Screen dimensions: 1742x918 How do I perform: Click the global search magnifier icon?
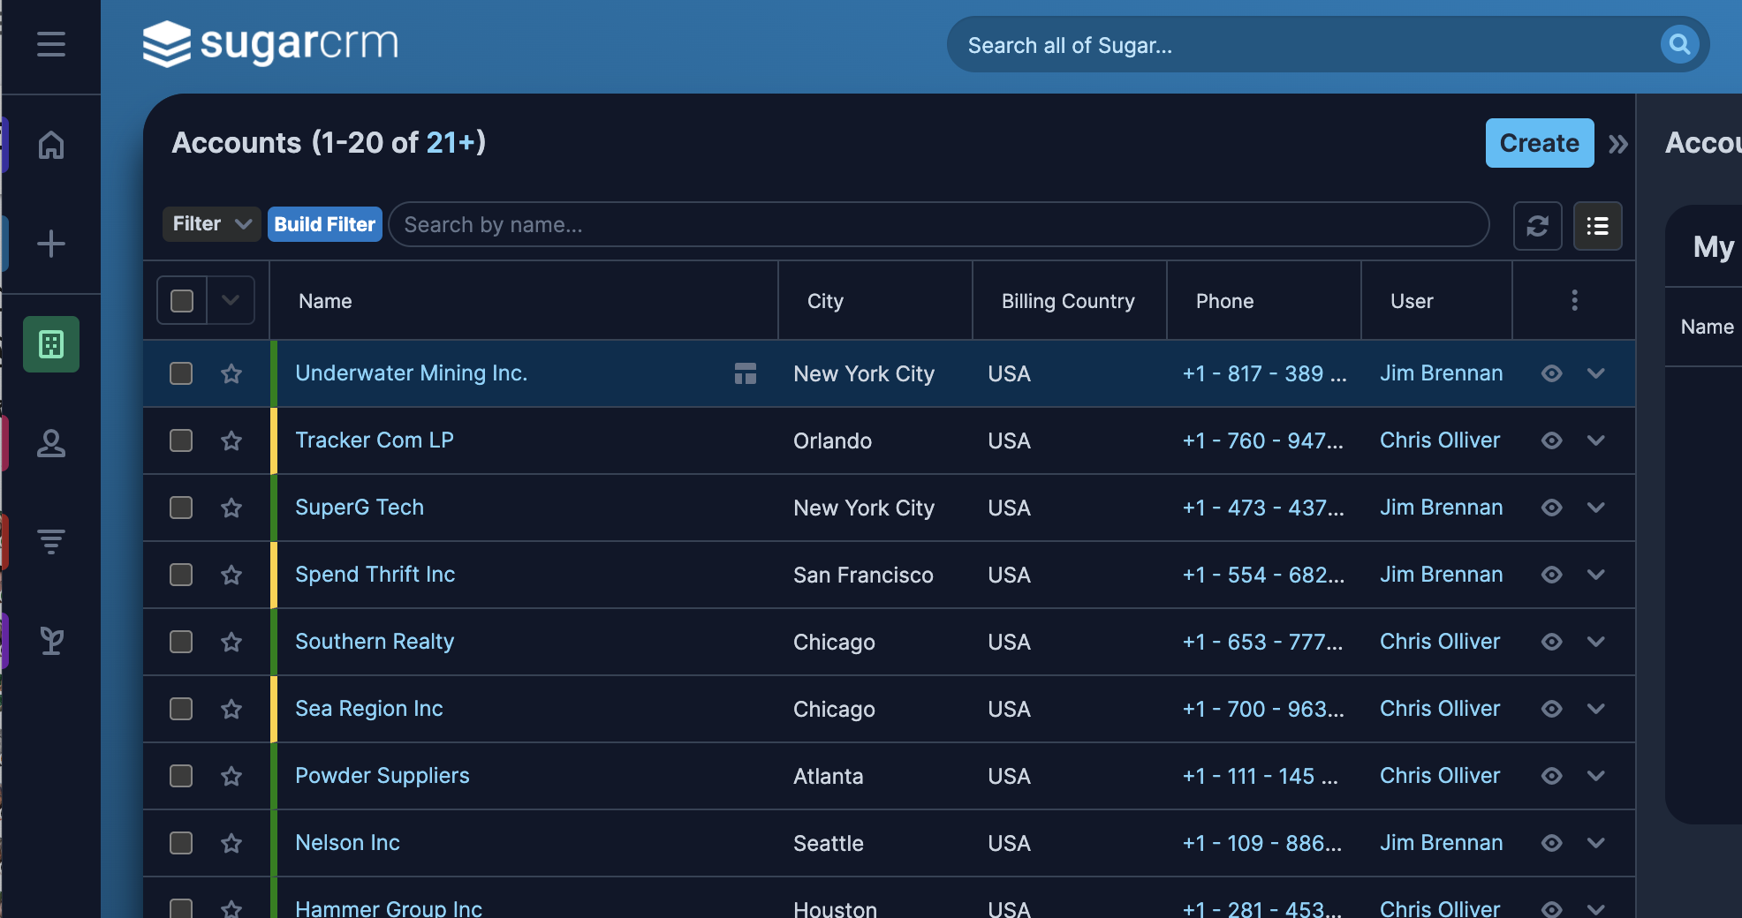[1679, 44]
